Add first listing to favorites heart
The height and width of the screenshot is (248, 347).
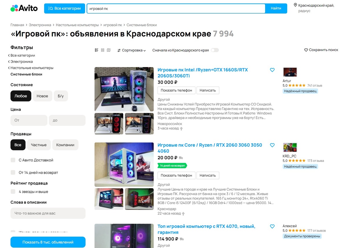tap(272, 70)
